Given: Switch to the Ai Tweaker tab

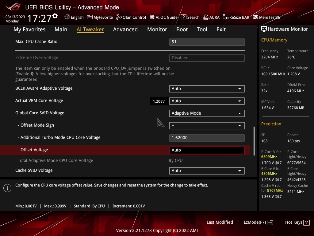Looking at the screenshot, I should tap(90, 29).
